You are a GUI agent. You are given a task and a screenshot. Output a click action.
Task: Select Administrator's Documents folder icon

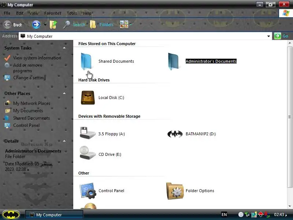(173, 61)
